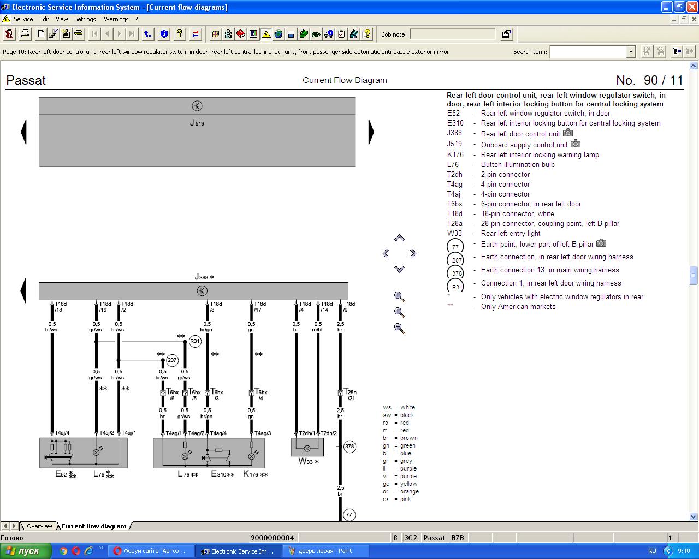Image resolution: width=699 pixels, height=559 pixels.
Task: Open the View menu
Action: tap(62, 19)
